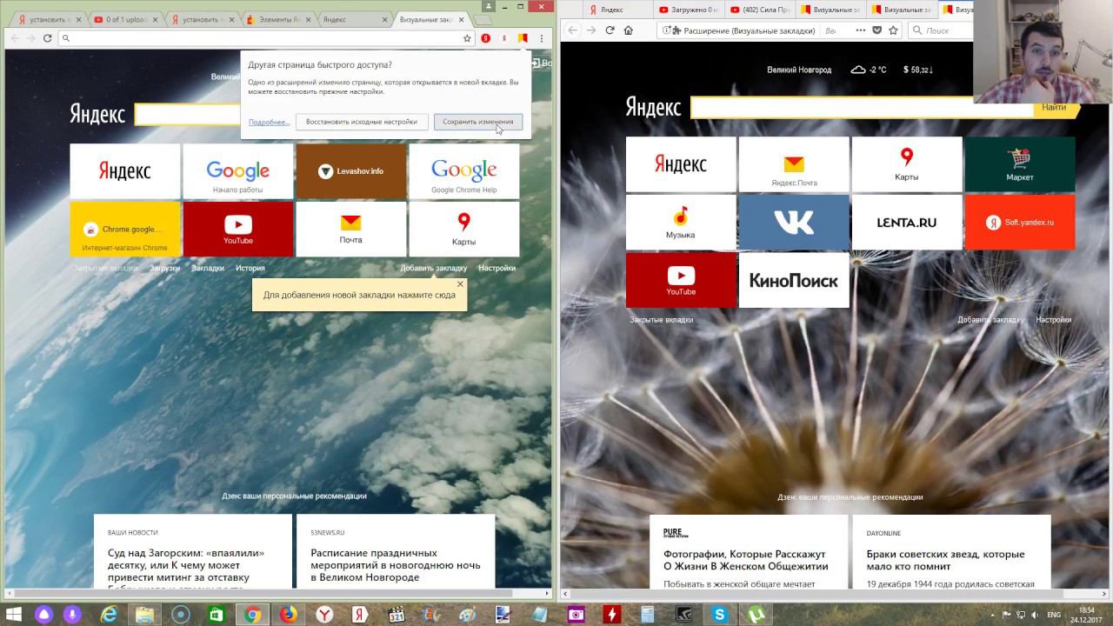Open the 'Маркет' tile in Firefox
The width and height of the screenshot is (1113, 626).
point(1020,164)
